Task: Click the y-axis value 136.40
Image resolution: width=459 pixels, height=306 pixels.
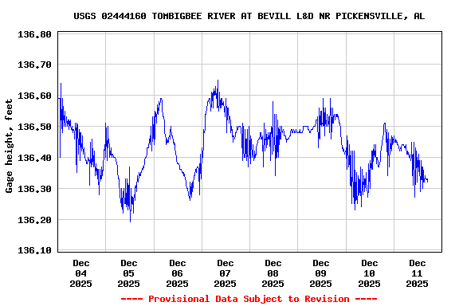Action: 34,158
